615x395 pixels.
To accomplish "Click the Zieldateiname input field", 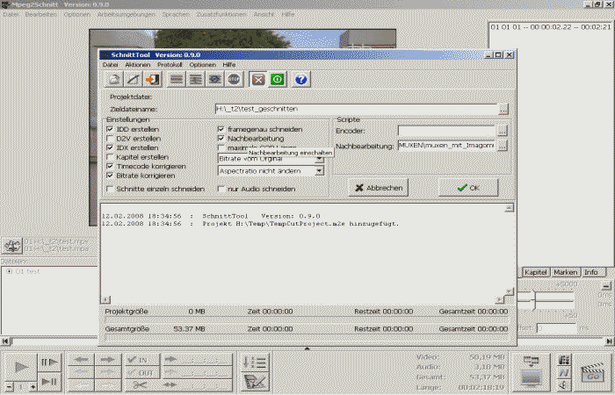I will pos(355,109).
